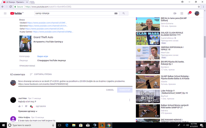
Task: Open Chrome three-dot menu
Action: 204,7
